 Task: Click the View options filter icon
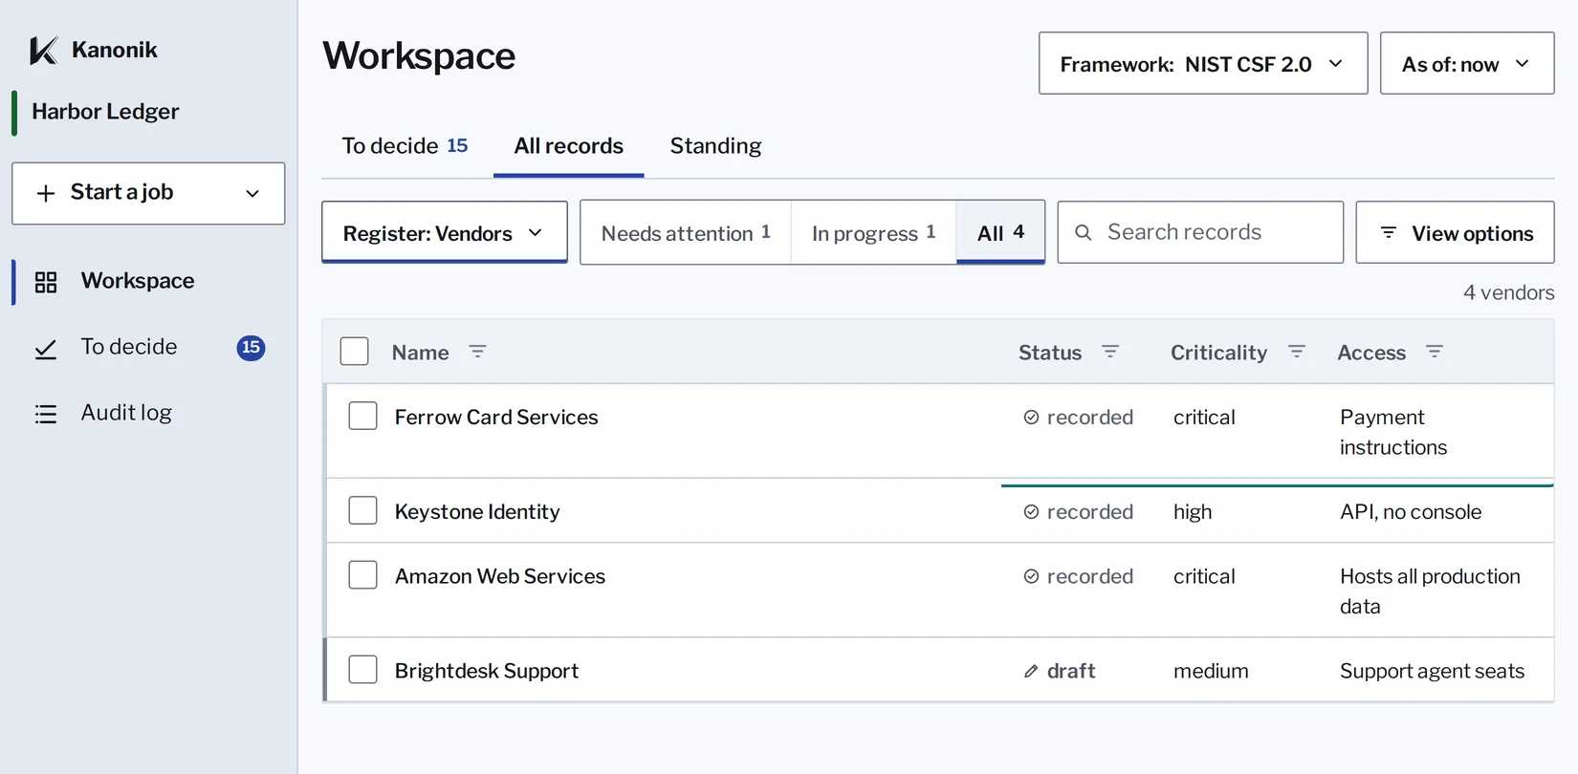pos(1389,232)
